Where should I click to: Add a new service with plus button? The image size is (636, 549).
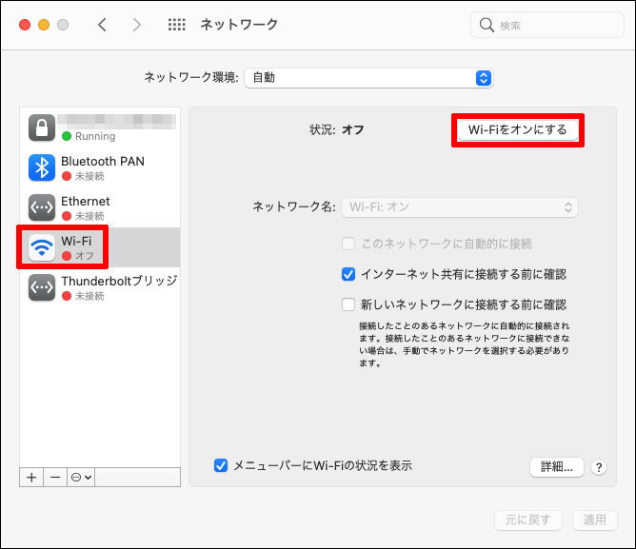tap(32, 477)
